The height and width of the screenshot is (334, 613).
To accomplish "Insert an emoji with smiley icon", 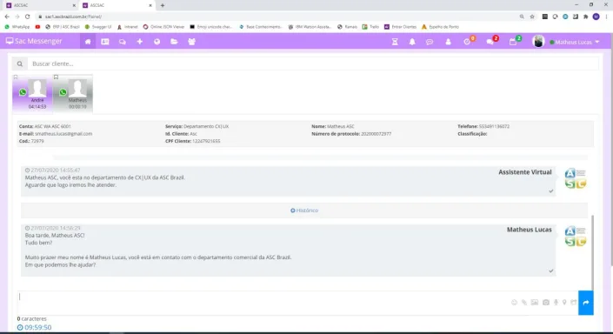I will 514,303.
